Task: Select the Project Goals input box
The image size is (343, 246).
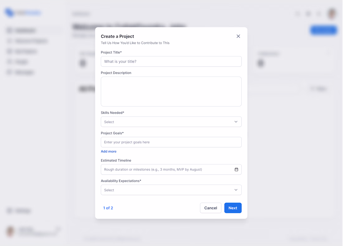Action: [x=171, y=142]
